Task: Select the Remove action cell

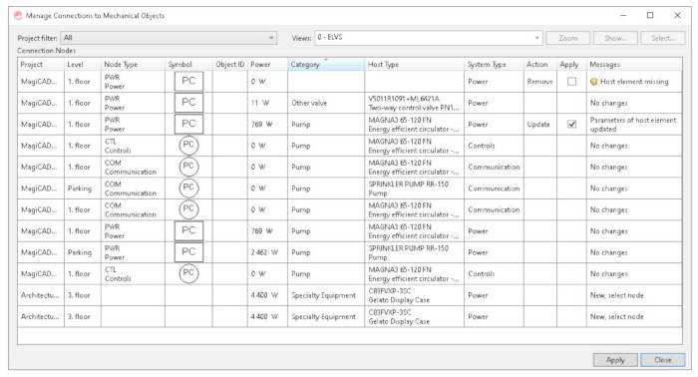Action: (x=540, y=82)
